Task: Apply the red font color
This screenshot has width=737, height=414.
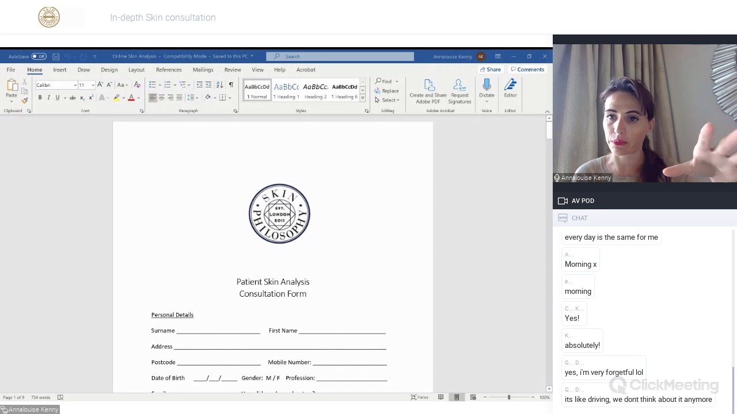Action: (x=131, y=98)
